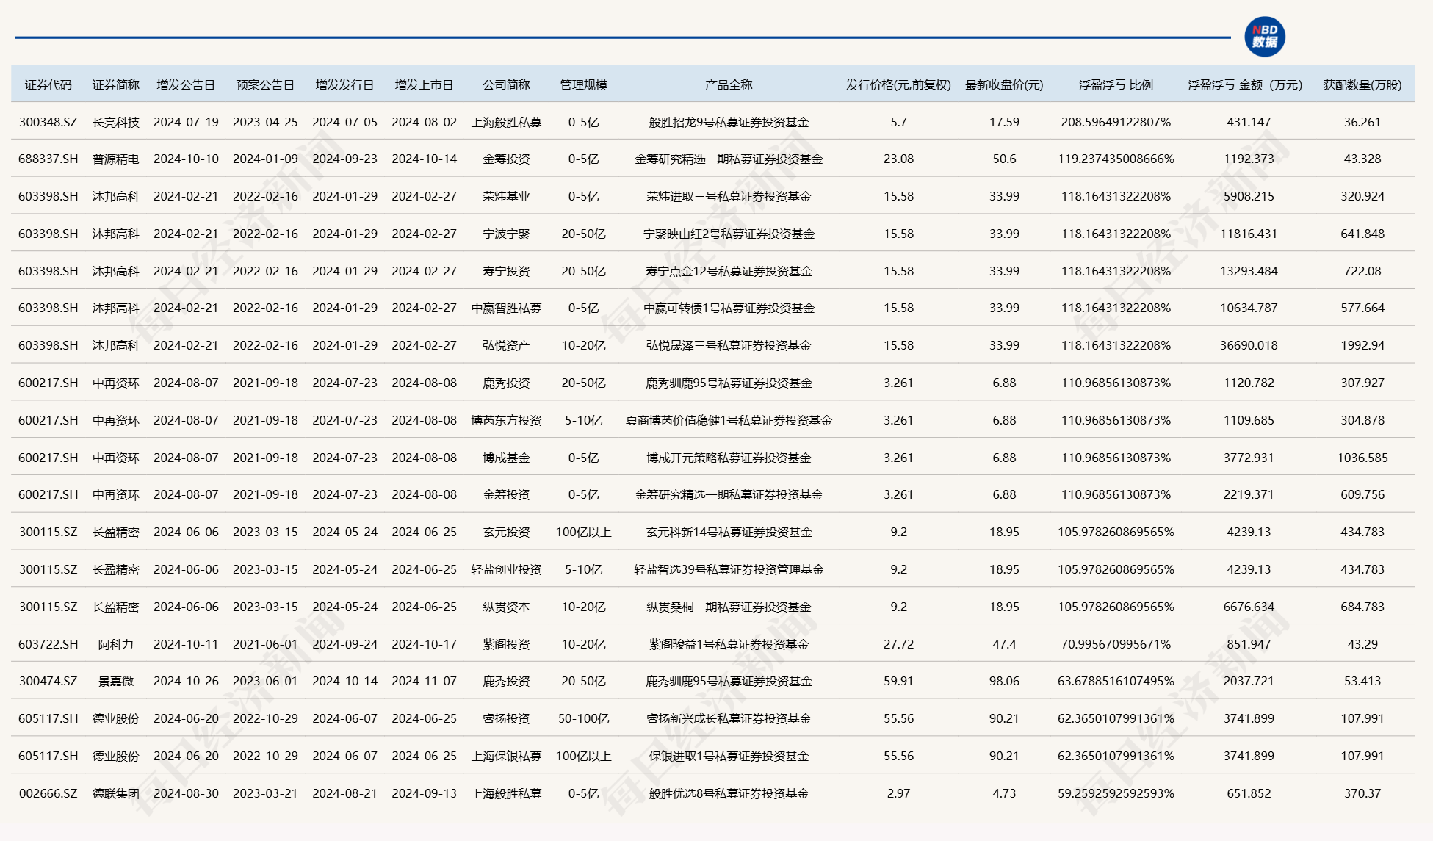Click the 增发发行日 column header
Screen dimensions: 1433x841
344,85
